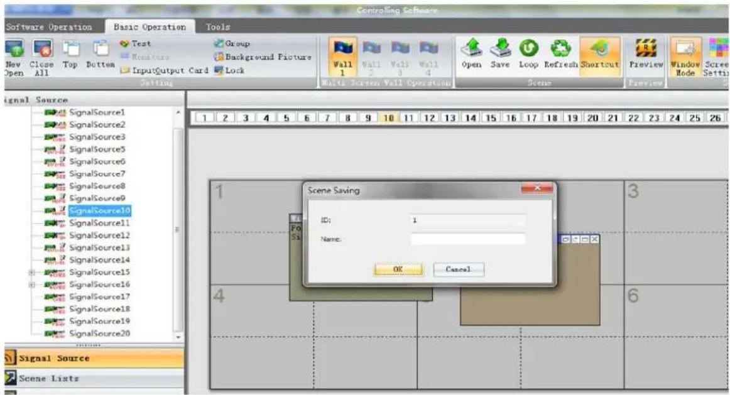Image resolution: width=730 pixels, height=395 pixels.
Task: Select Wall 1
Action: pos(342,57)
